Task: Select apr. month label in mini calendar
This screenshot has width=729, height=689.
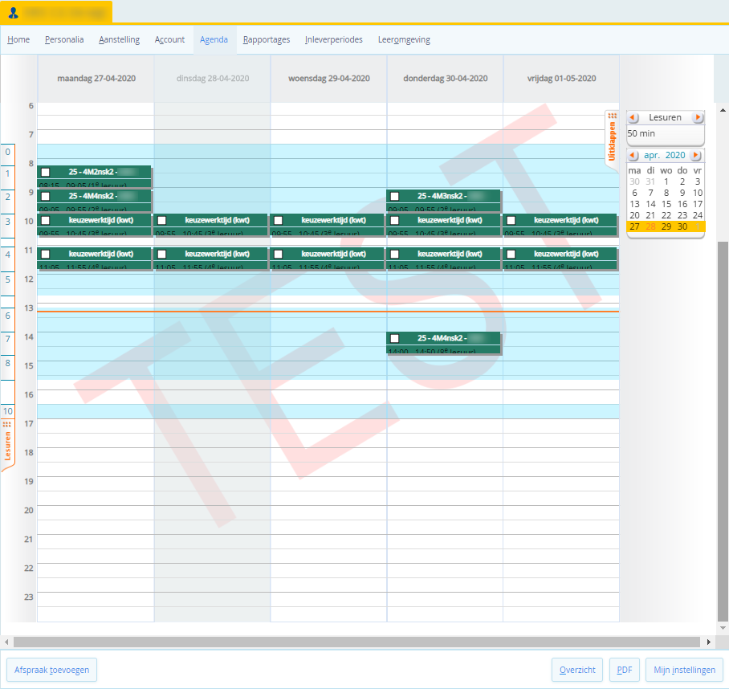Action: 652,155
